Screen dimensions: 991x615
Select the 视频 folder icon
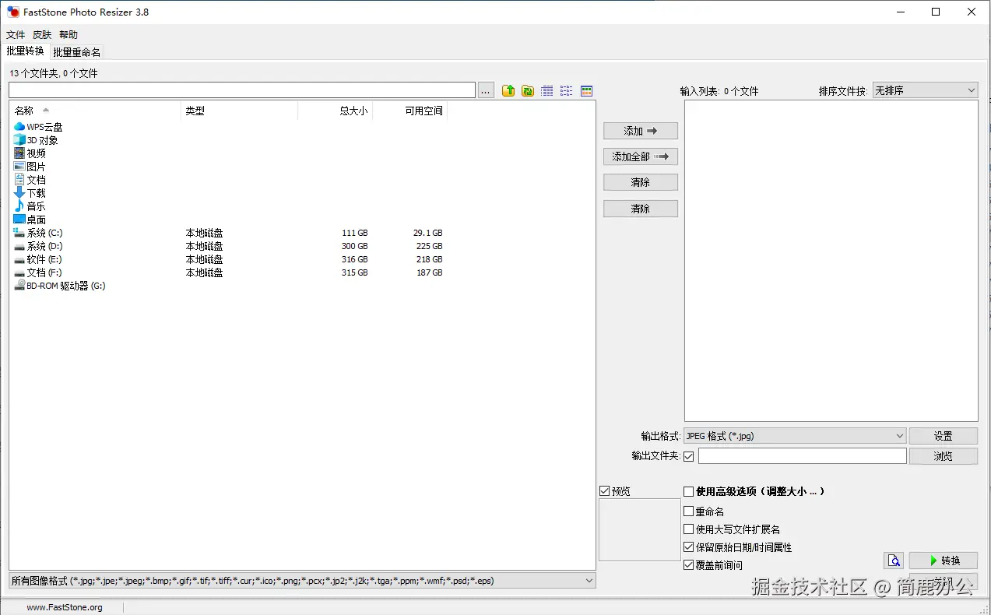coord(19,153)
